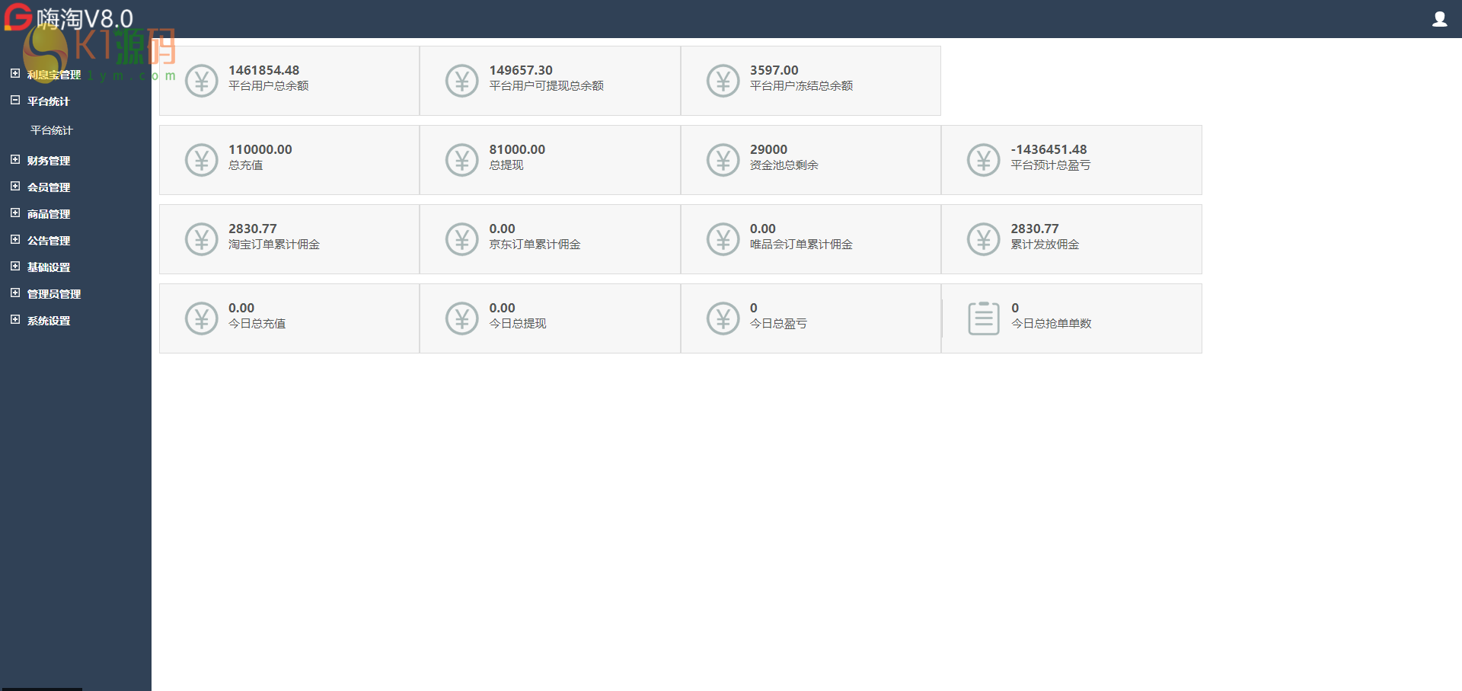This screenshot has height=691, width=1462.
Task: Click the 今日总抢单单数 label
Action: [x=1051, y=324]
